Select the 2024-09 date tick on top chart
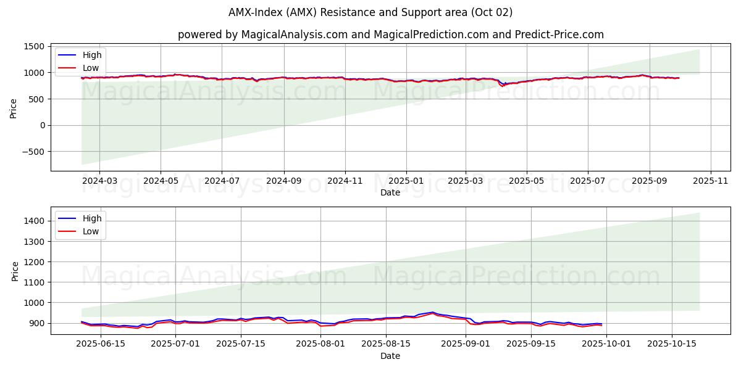This screenshot has width=741, height=370. (x=284, y=181)
